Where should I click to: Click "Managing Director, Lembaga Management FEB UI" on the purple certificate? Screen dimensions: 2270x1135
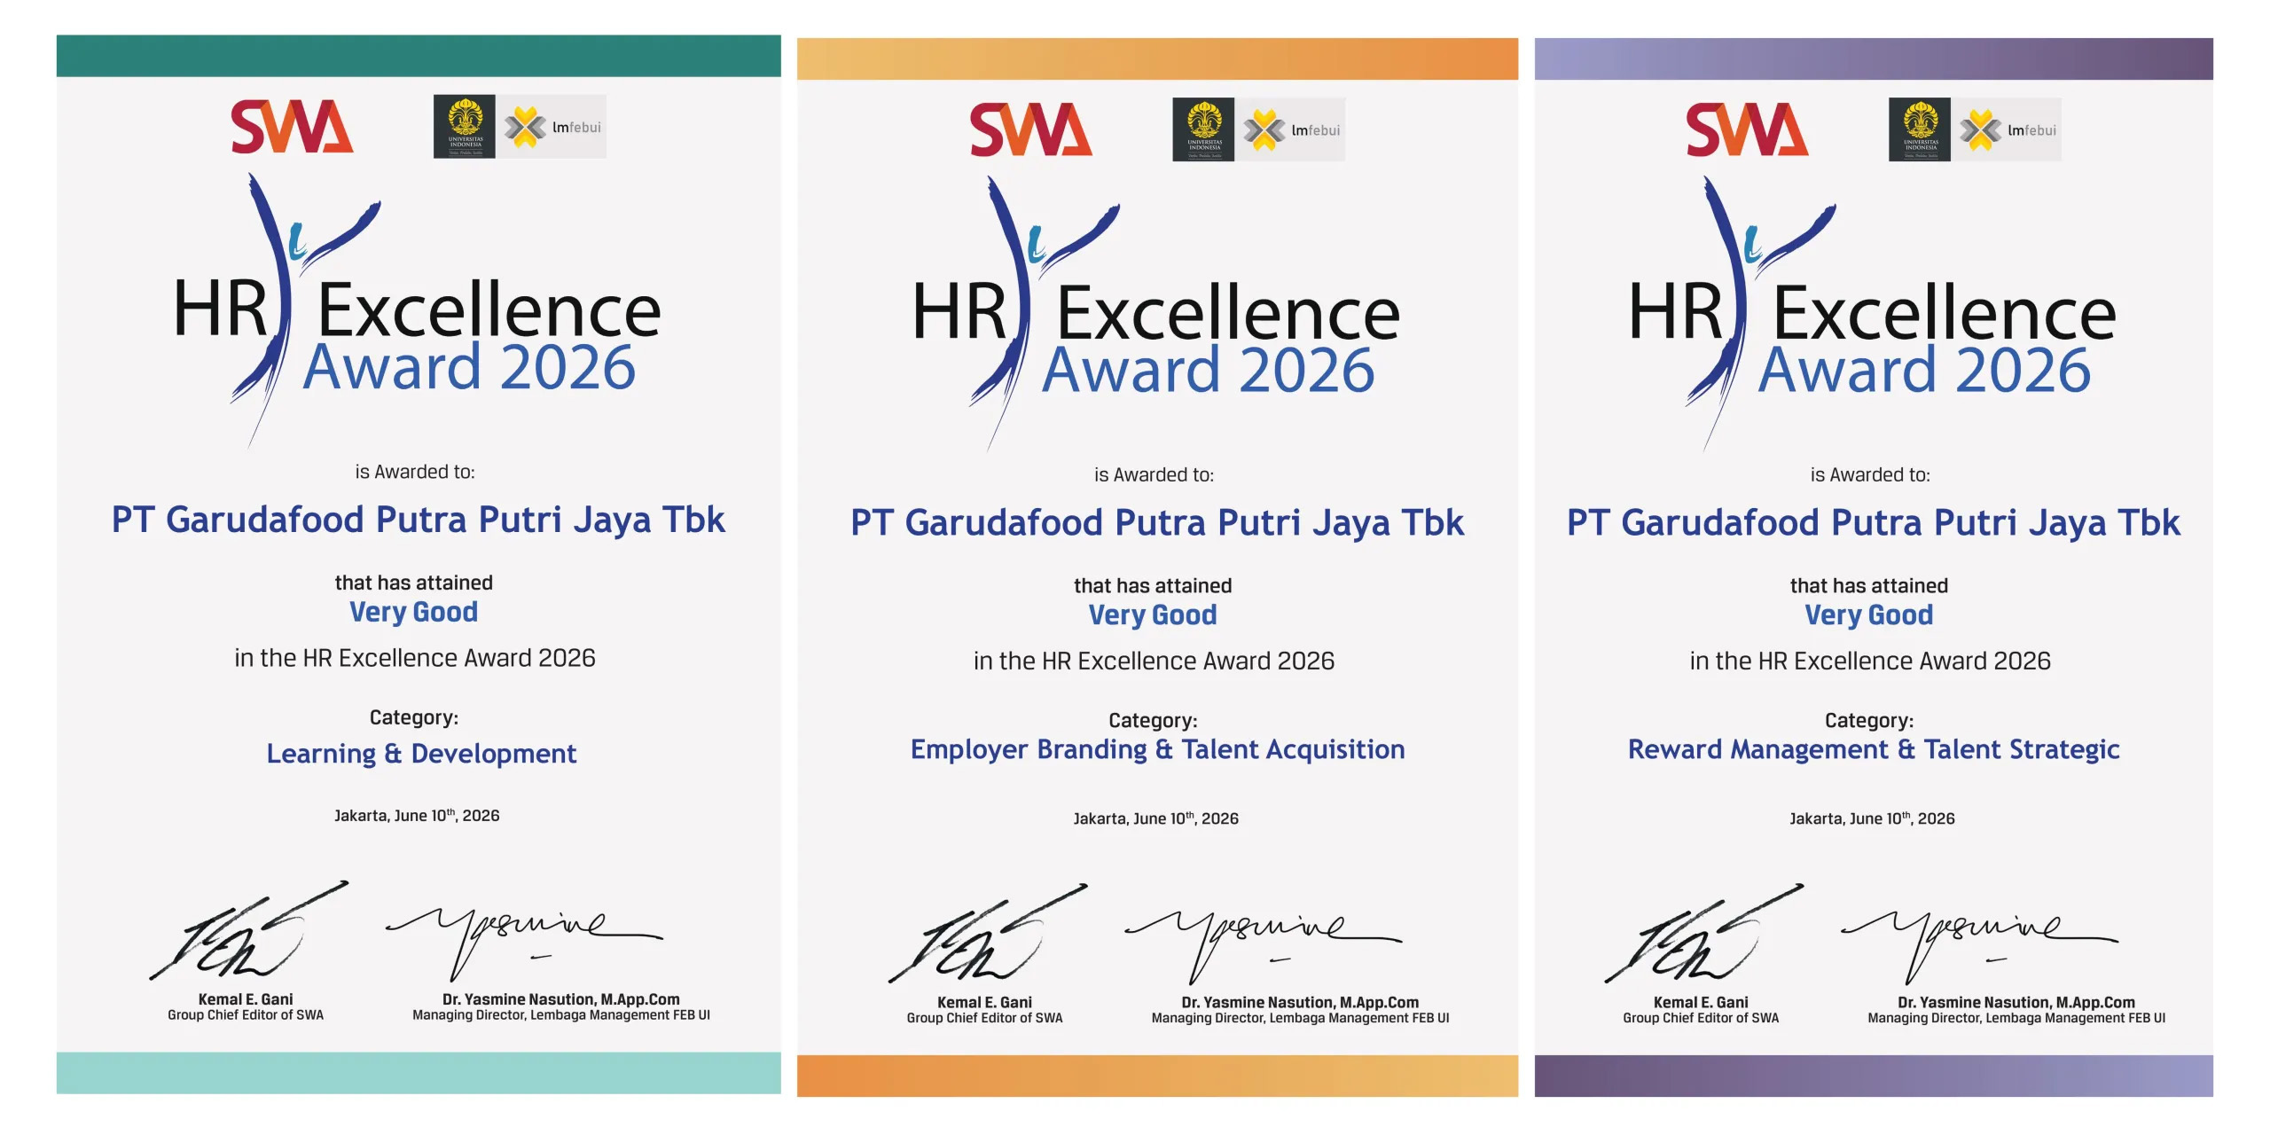(x=2016, y=1018)
